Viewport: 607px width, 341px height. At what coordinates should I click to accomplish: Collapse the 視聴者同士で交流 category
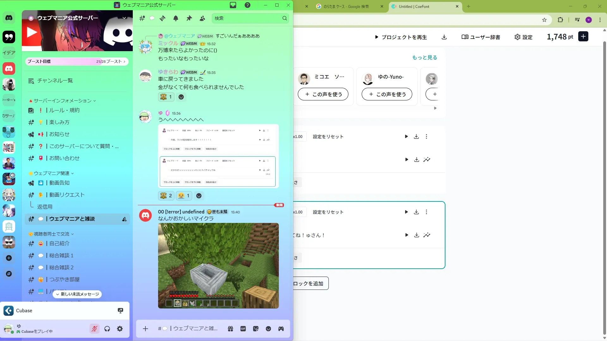coord(52,234)
